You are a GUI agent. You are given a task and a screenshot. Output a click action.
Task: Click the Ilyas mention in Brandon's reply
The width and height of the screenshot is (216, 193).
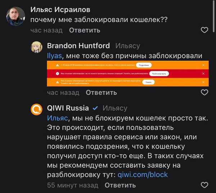(x=54, y=56)
